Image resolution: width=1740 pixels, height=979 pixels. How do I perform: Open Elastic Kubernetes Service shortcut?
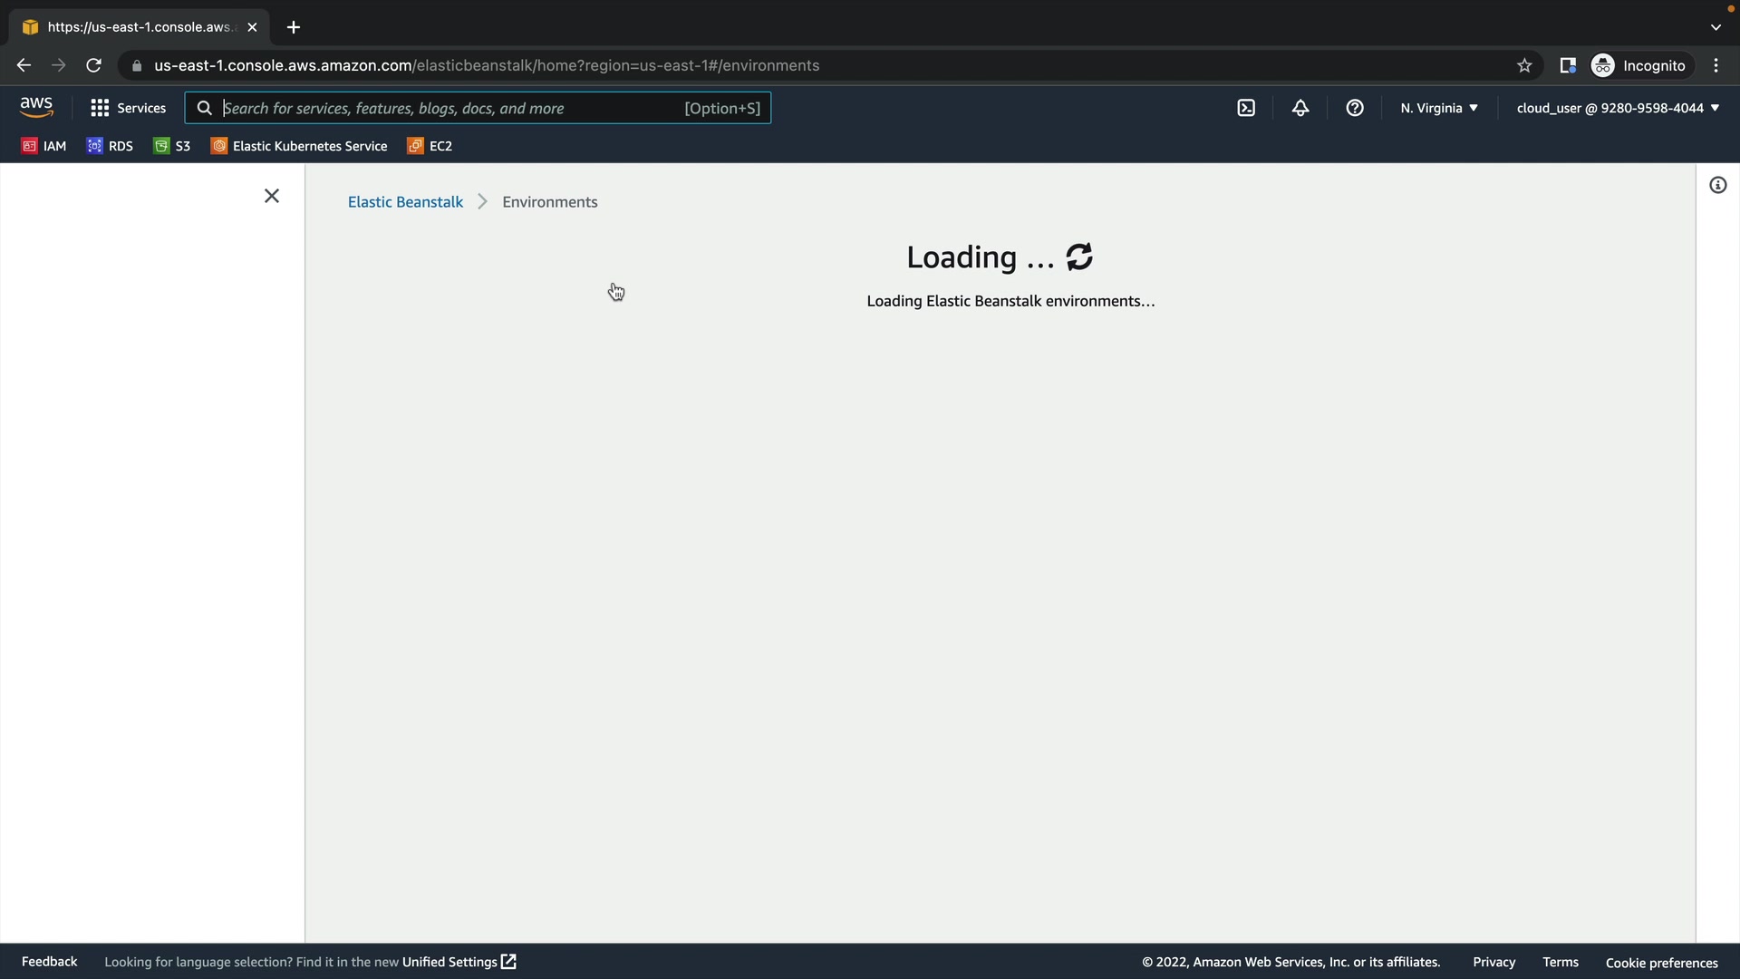[299, 146]
